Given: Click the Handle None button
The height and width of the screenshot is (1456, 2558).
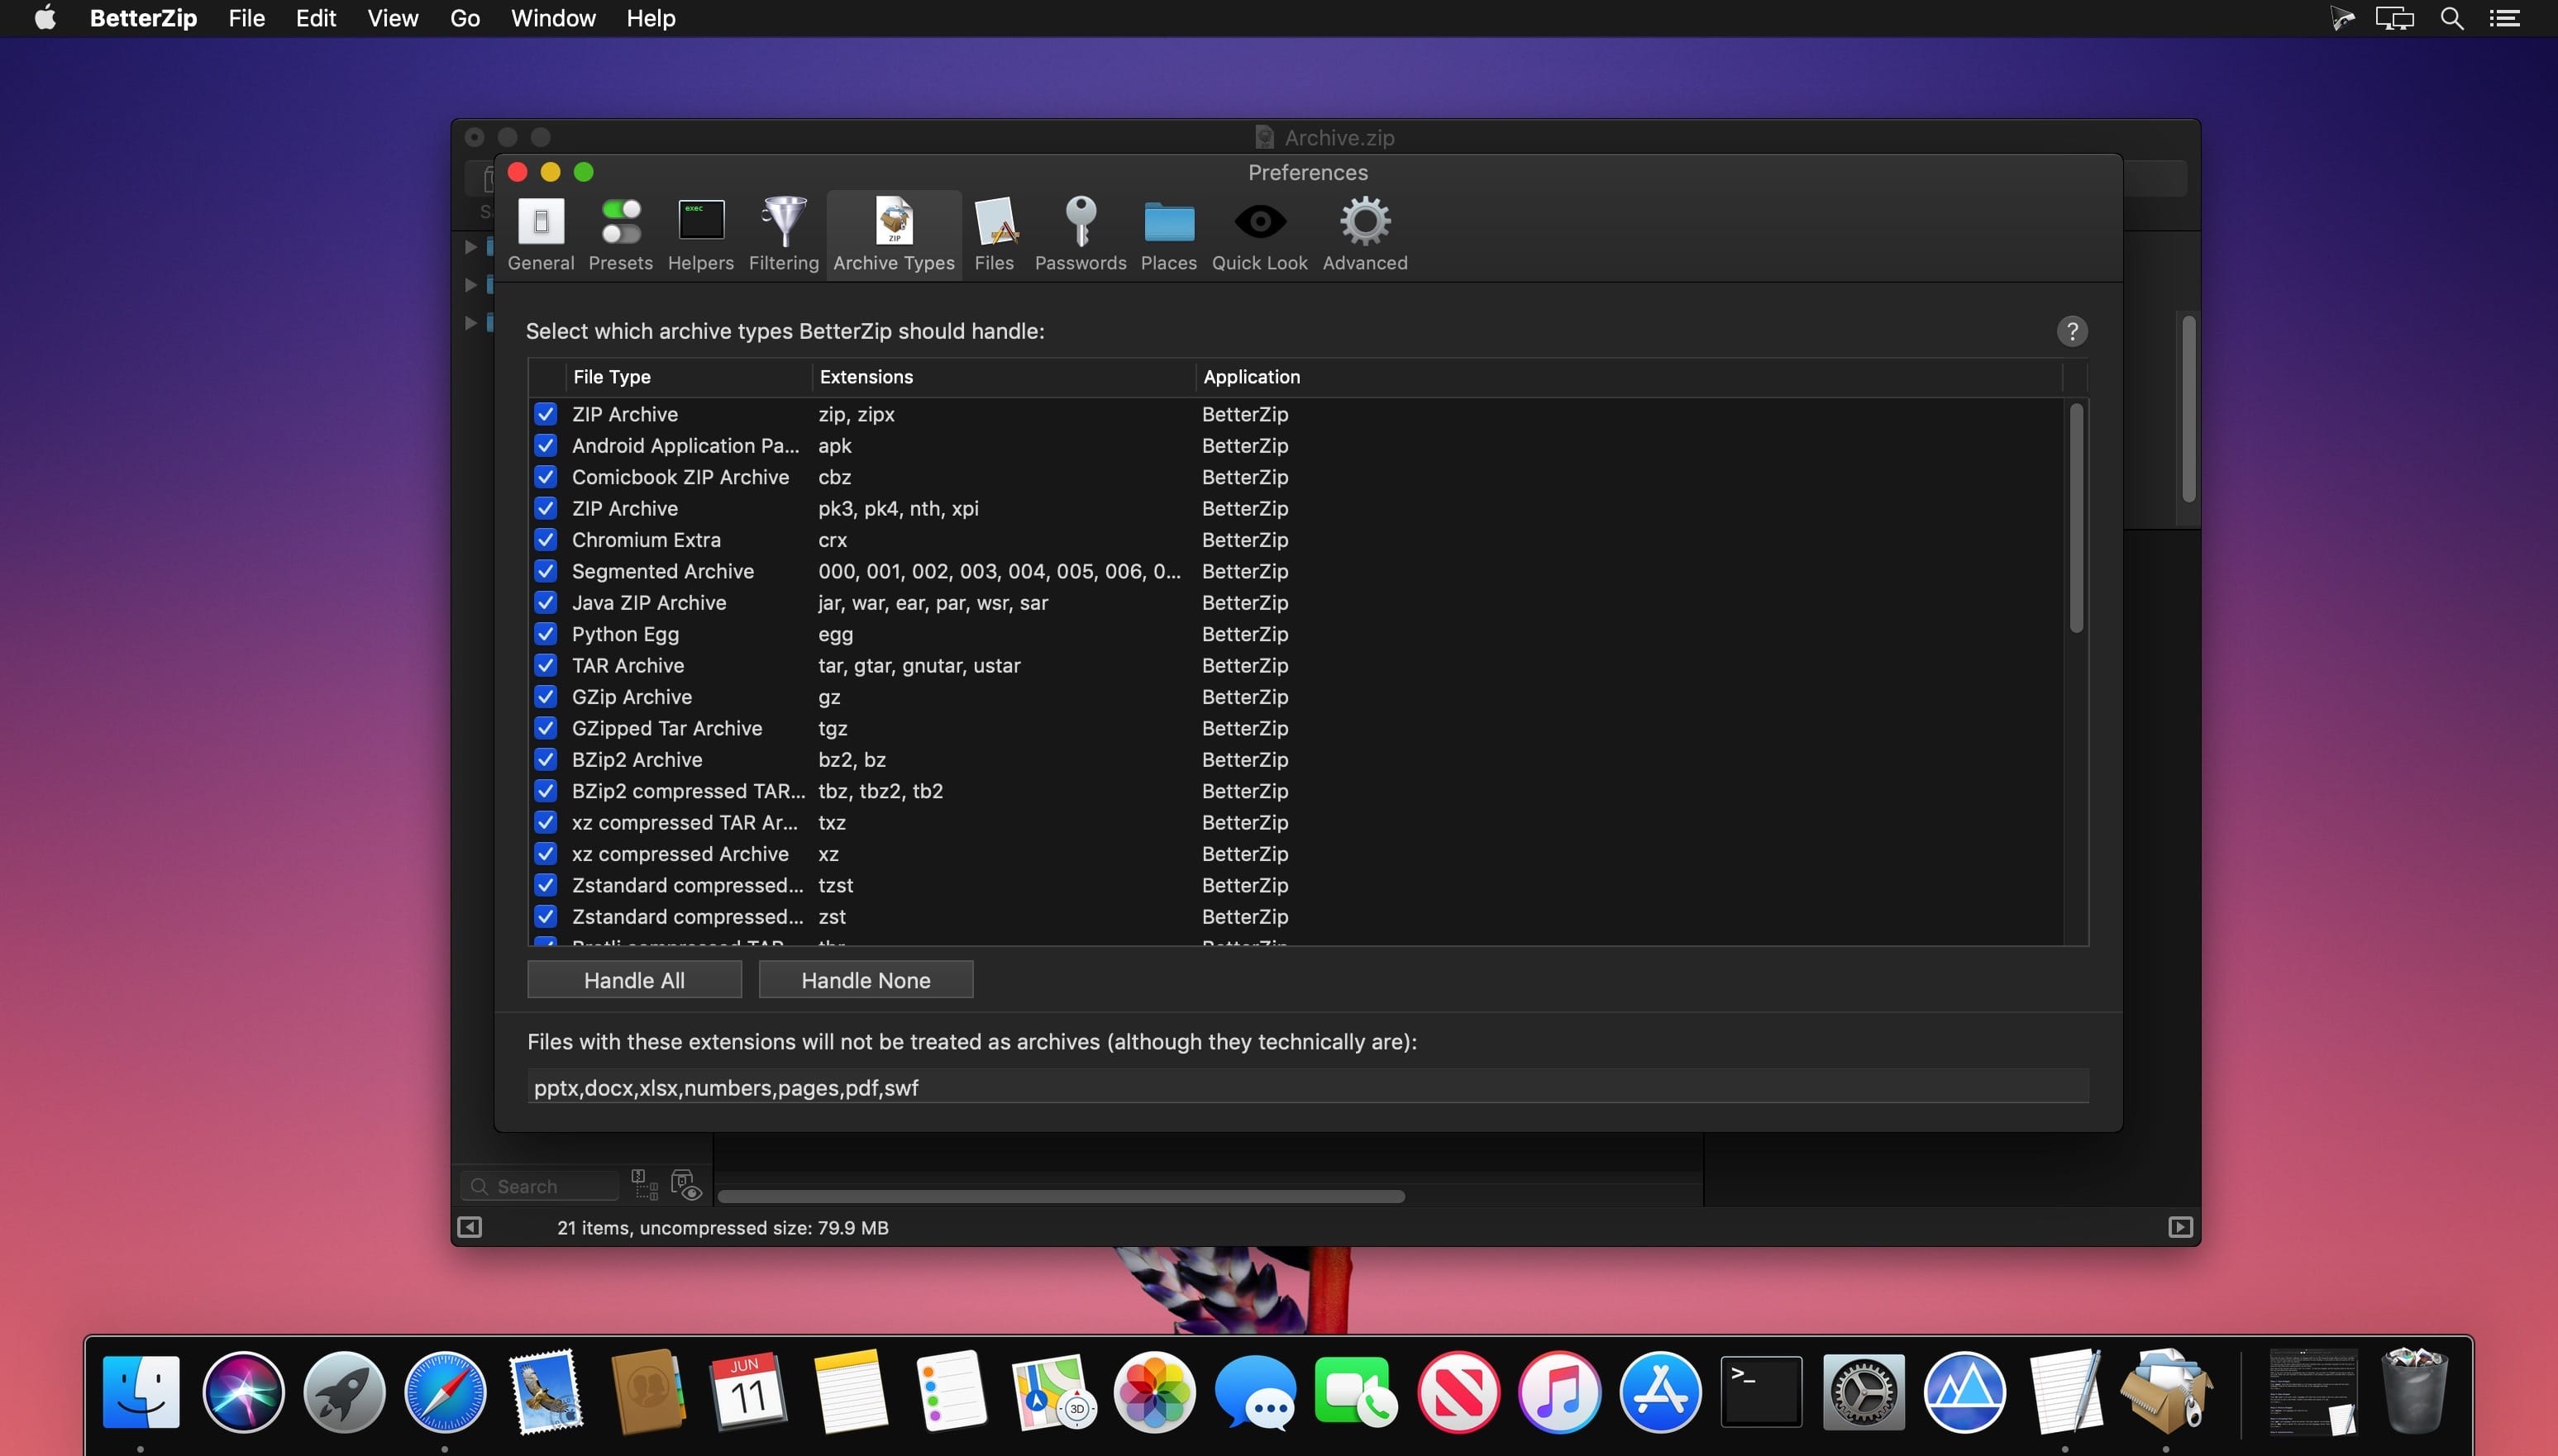Looking at the screenshot, I should [864, 980].
